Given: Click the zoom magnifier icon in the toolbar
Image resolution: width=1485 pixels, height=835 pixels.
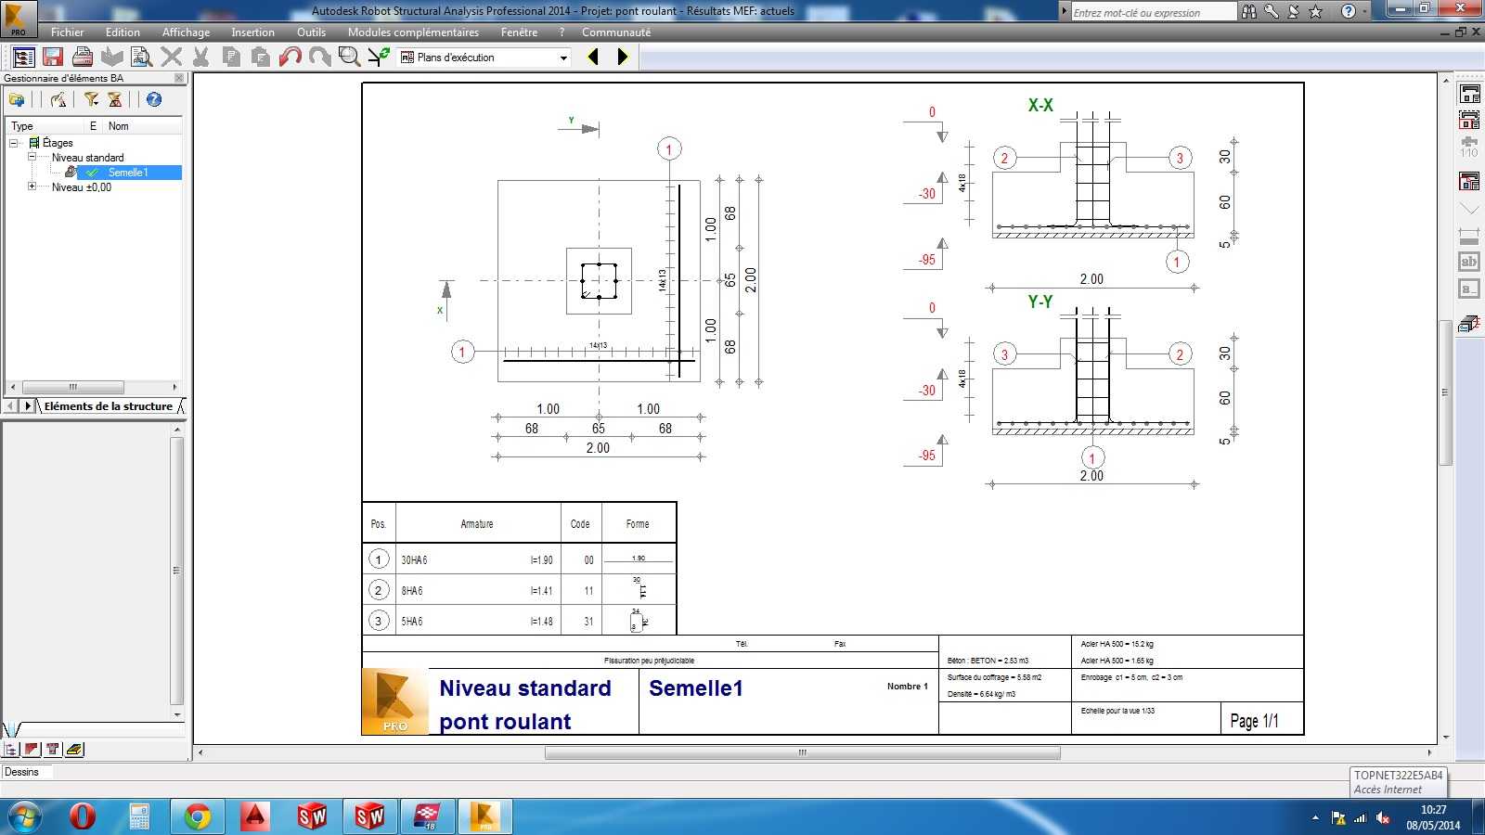Looking at the screenshot, I should (349, 58).
